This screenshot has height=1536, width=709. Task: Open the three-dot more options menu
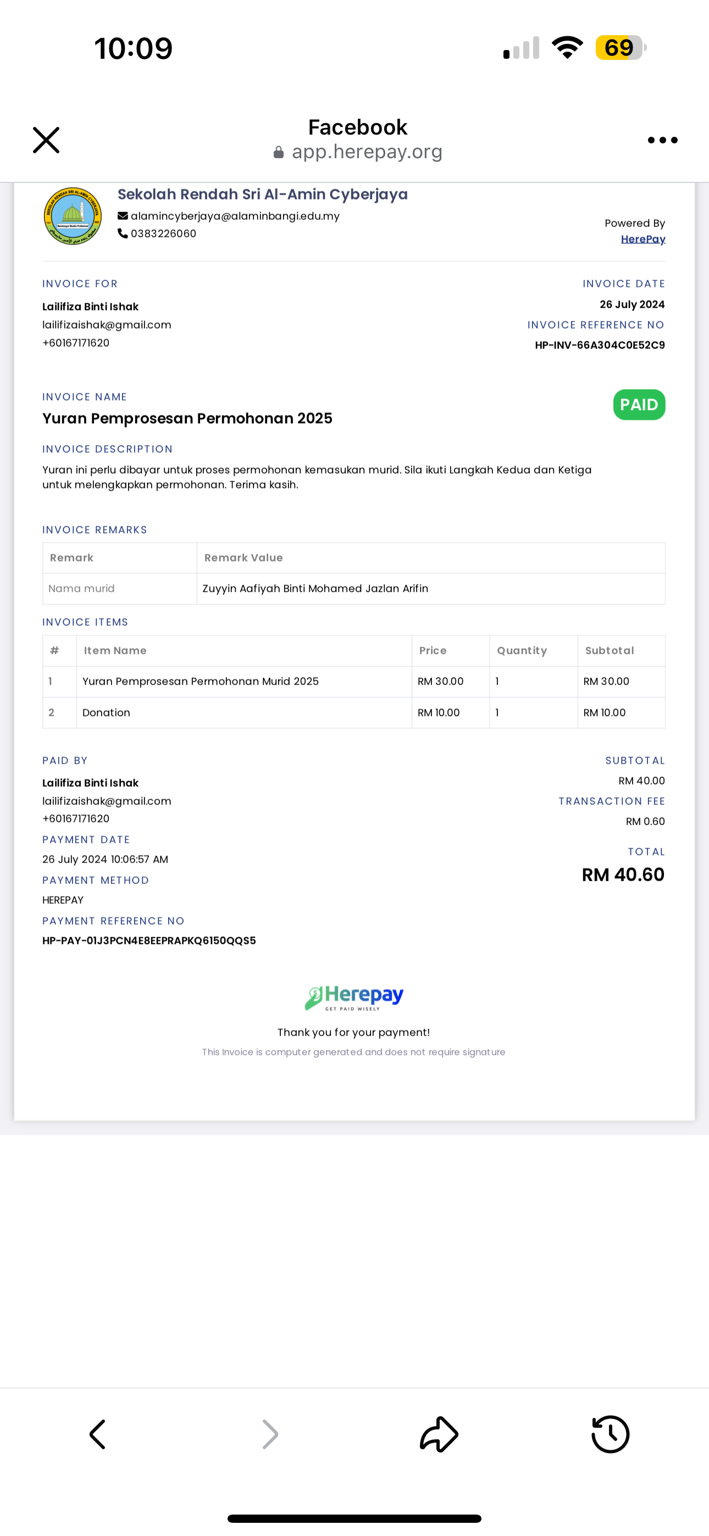[662, 140]
